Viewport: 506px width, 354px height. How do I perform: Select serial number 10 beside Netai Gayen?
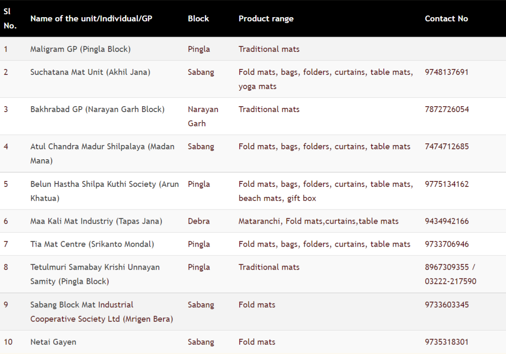tap(8, 342)
